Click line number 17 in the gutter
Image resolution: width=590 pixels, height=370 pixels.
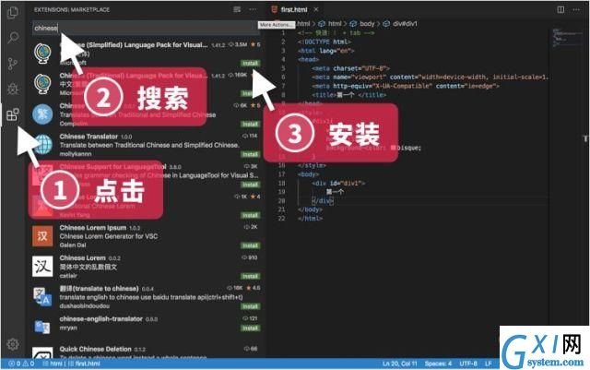coord(281,174)
